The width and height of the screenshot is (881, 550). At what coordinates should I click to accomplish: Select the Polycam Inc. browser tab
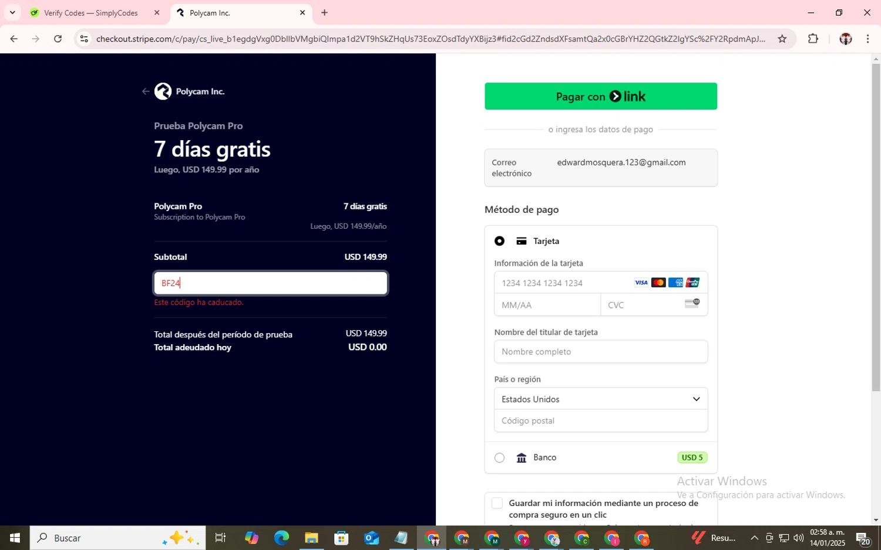[241, 12]
